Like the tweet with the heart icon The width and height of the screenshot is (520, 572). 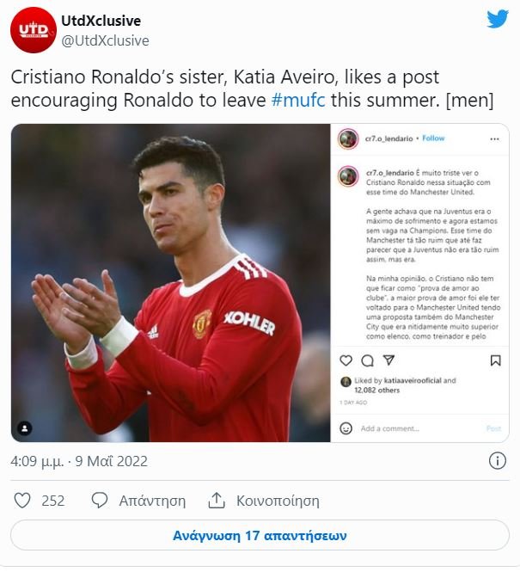[23, 501]
